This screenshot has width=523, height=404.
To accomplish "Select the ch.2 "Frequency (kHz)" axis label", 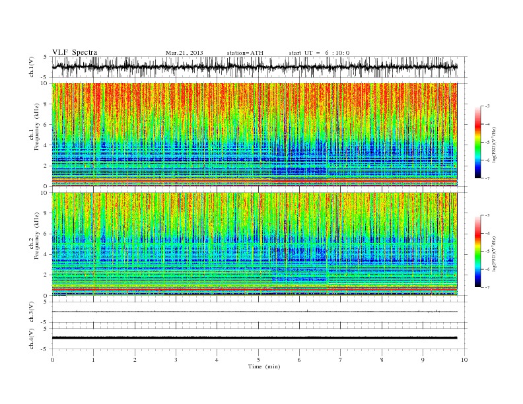I will (x=36, y=235).
